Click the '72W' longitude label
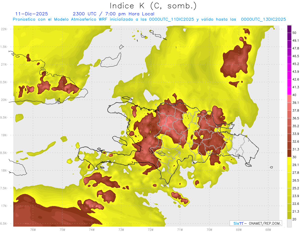 (x=150, y=229)
